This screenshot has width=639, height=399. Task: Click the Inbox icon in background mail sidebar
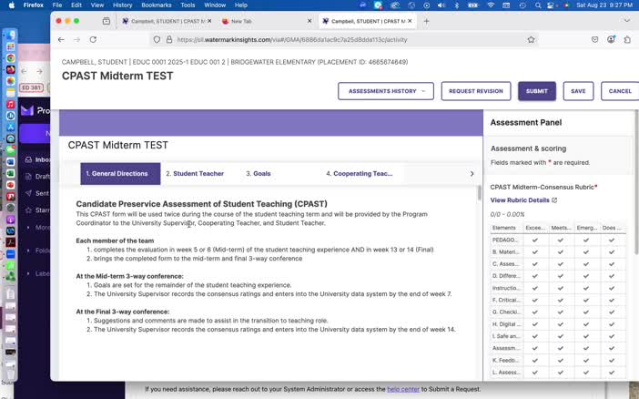28,159
